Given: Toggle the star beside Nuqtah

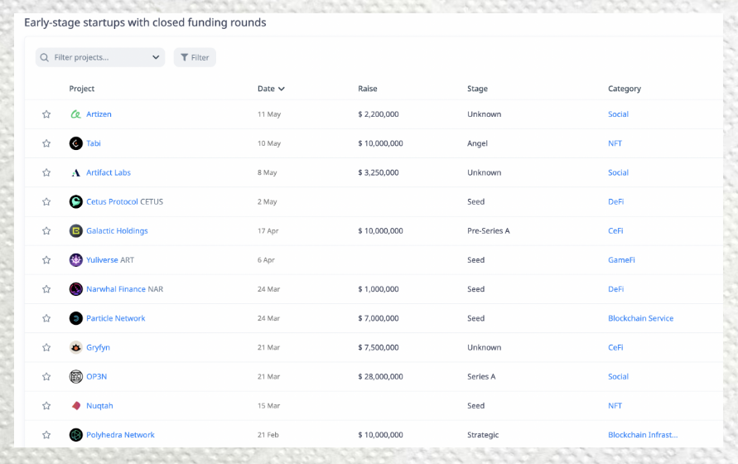Looking at the screenshot, I should click(x=46, y=406).
